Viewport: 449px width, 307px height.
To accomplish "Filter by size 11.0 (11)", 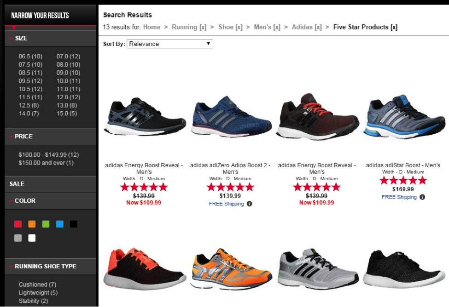I will 68,89.
